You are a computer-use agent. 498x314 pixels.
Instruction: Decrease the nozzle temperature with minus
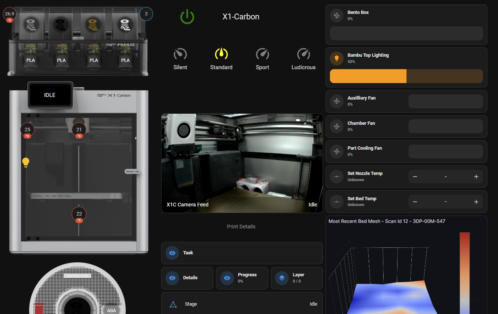click(x=415, y=176)
